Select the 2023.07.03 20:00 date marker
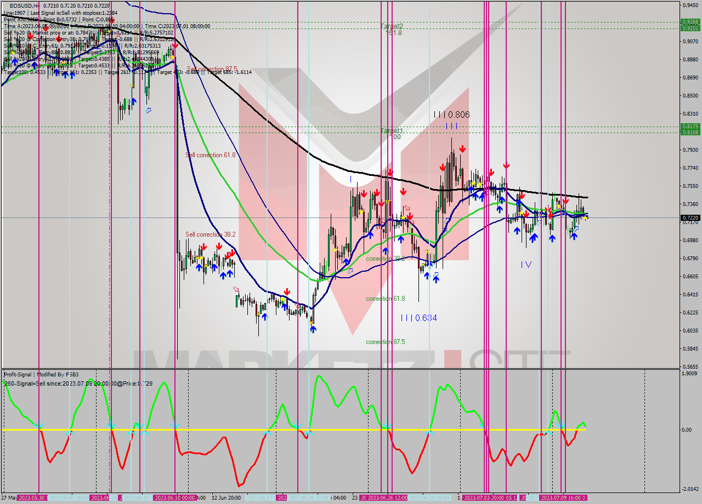 484,497
